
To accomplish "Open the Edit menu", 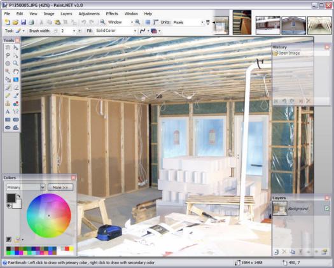I will point(20,13).
